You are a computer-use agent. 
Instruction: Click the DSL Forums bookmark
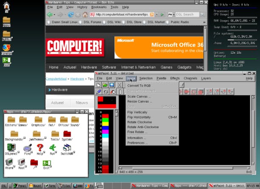coord(90,22)
